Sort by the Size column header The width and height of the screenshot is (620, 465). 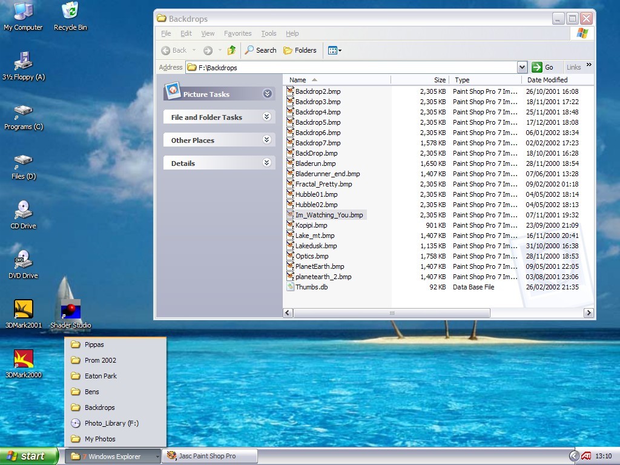pyautogui.click(x=420, y=80)
